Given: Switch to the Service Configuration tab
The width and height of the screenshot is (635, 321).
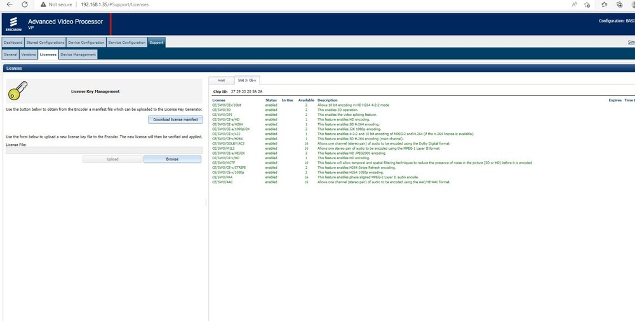Looking at the screenshot, I should tap(127, 43).
